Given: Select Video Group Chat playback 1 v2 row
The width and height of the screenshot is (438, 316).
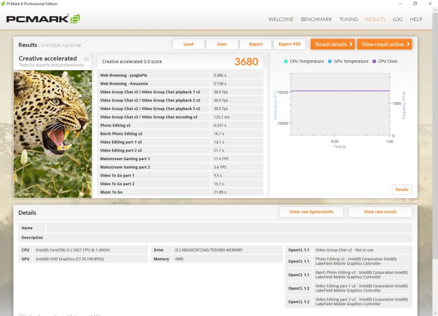Looking at the screenshot, I should click(x=180, y=92).
